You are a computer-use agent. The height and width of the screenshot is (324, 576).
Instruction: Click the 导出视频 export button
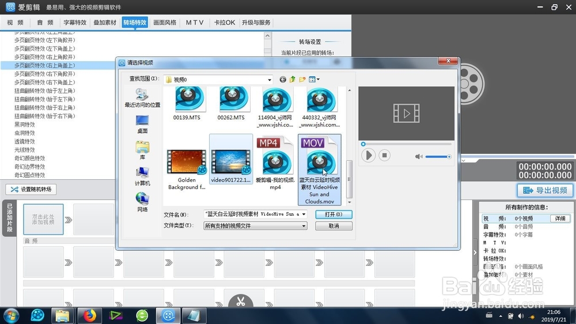click(x=545, y=190)
